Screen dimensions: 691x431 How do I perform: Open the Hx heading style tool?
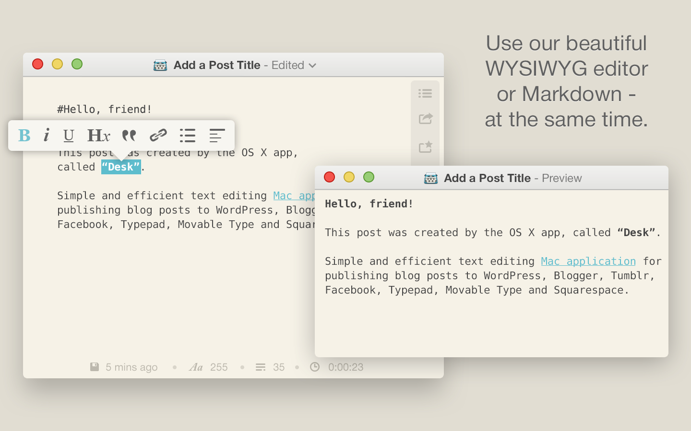pos(99,136)
